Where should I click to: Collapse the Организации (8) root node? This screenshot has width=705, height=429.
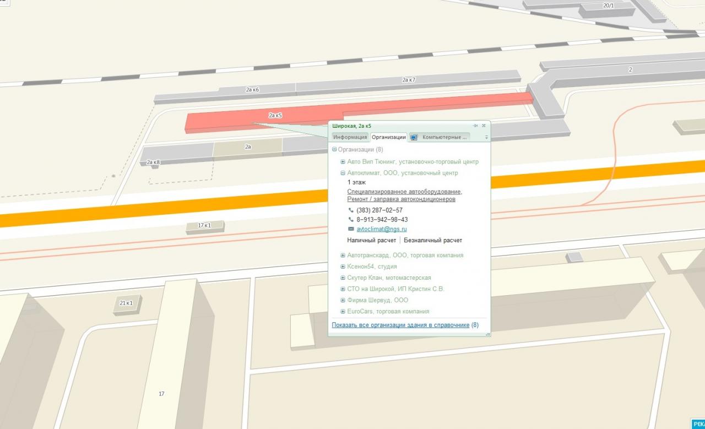point(334,150)
